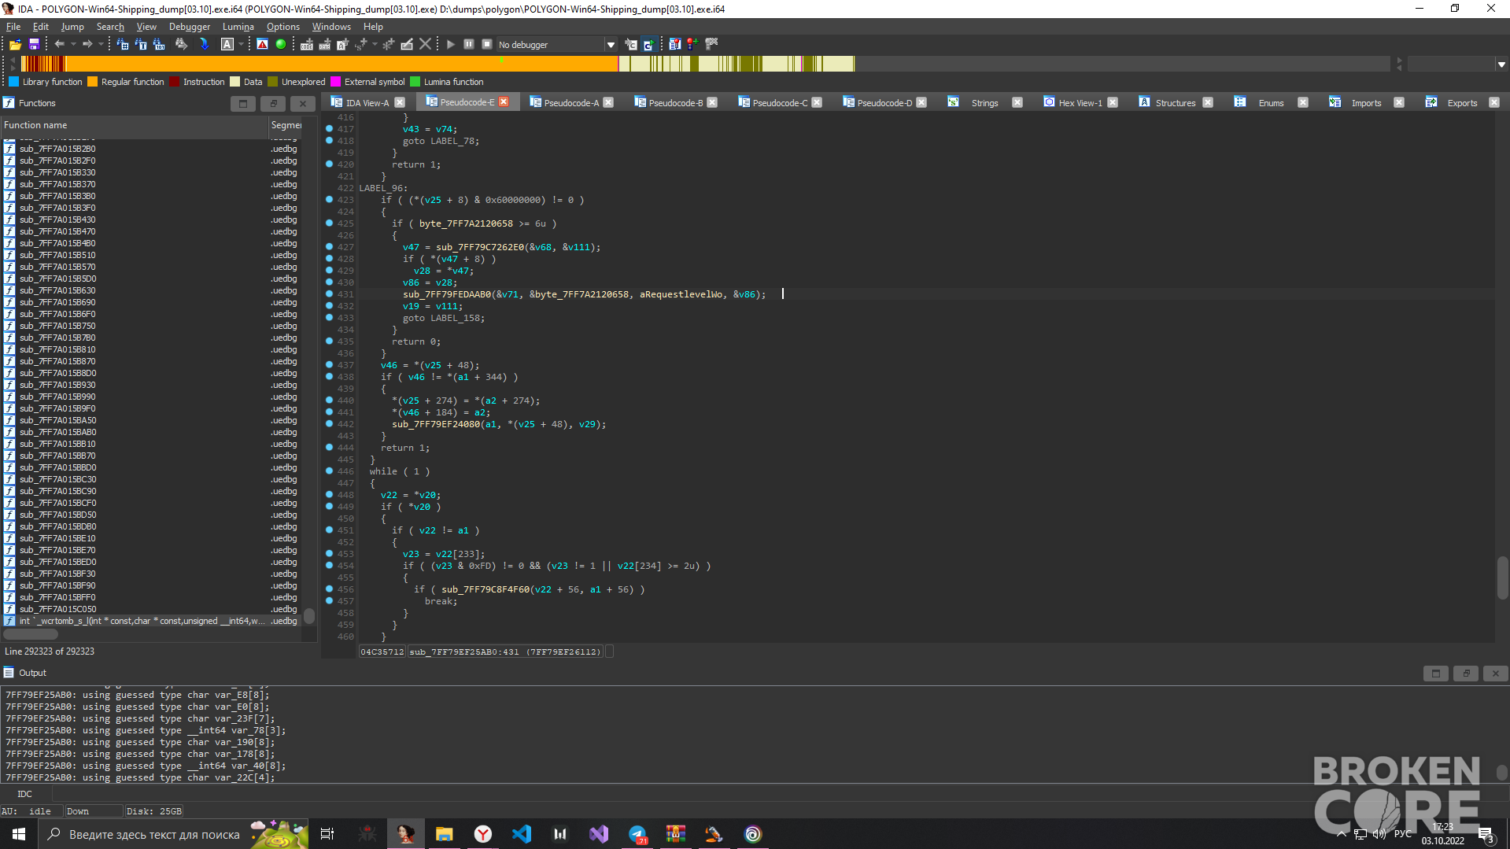Click the green circle toolbar icon

point(281,45)
